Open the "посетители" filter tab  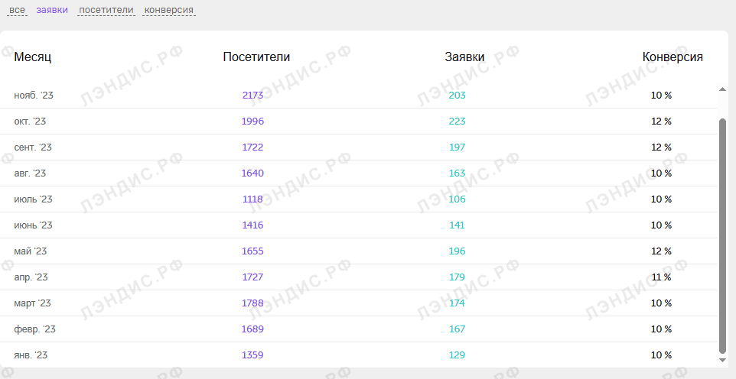[x=106, y=10]
